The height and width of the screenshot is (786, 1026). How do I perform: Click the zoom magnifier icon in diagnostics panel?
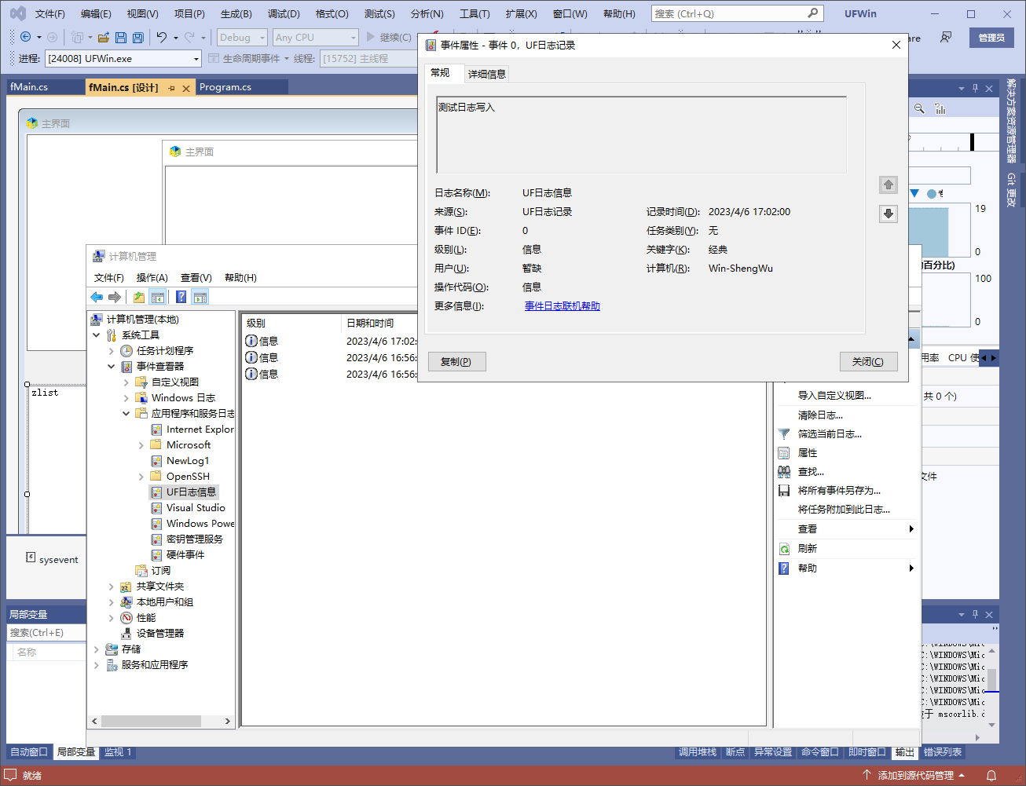[x=919, y=108]
